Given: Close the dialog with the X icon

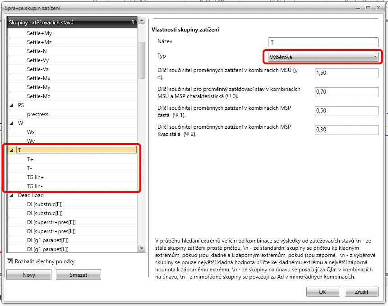Looking at the screenshot, I should pos(378,8).
